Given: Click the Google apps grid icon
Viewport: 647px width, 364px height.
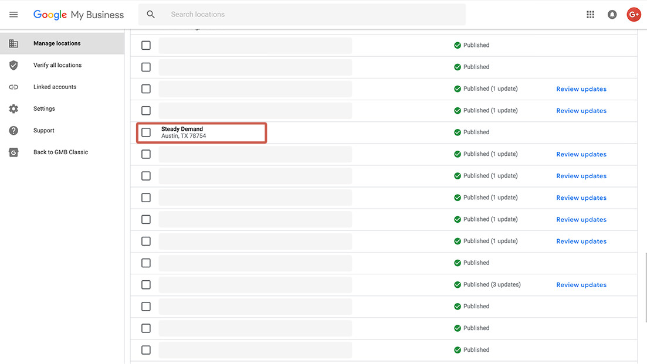Looking at the screenshot, I should (590, 15).
